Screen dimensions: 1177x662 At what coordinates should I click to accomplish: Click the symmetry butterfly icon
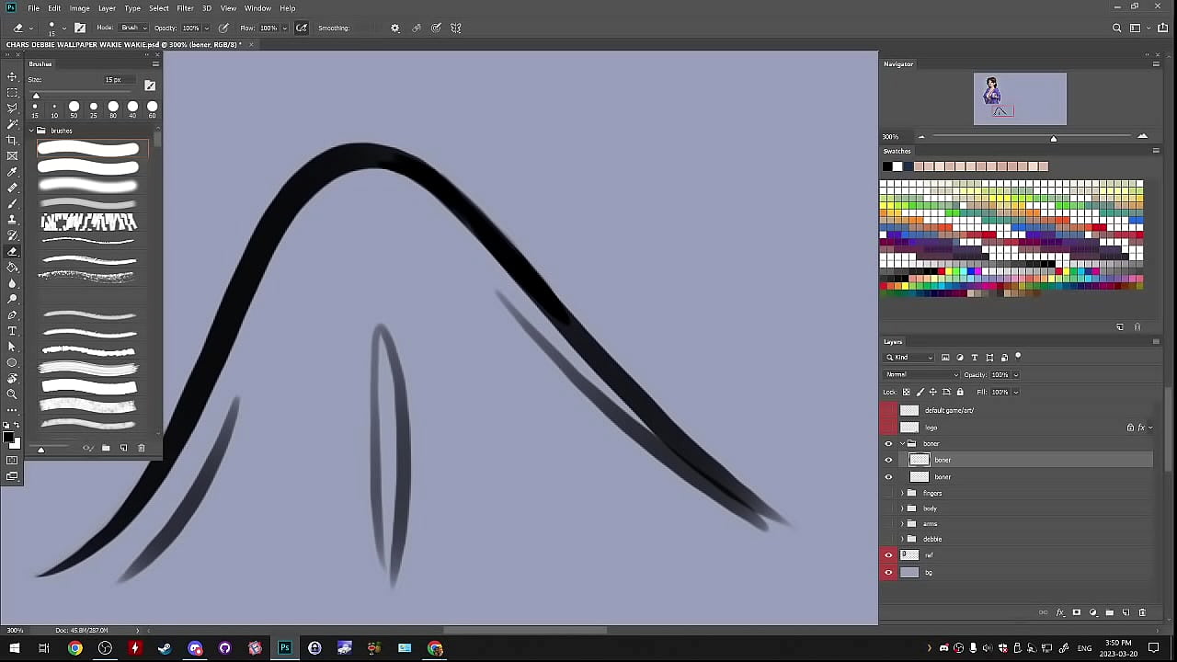(455, 28)
